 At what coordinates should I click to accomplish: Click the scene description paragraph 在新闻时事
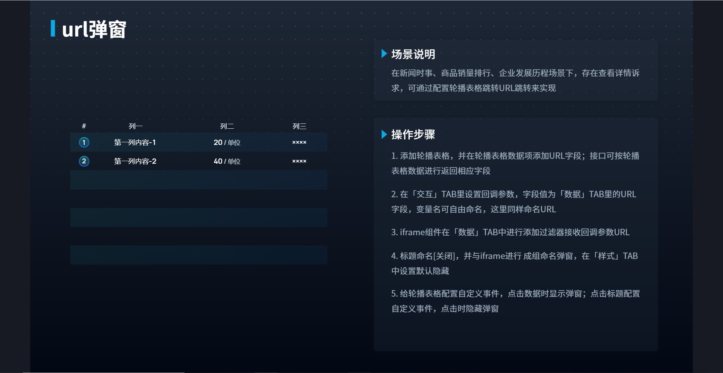[x=515, y=81]
